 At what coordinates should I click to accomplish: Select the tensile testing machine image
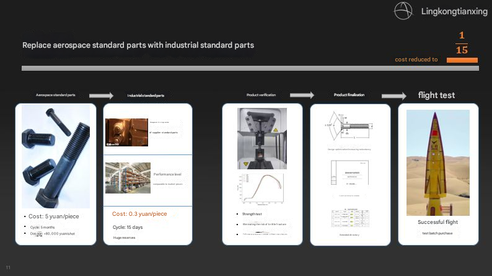(x=262, y=138)
